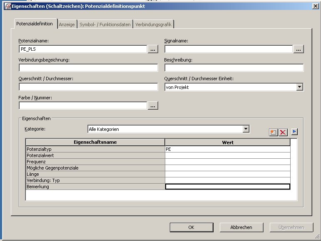321x241 pixels.
Task: Open Querschnitt / Durchmesser Einheit dropdown
Action: coord(299,87)
